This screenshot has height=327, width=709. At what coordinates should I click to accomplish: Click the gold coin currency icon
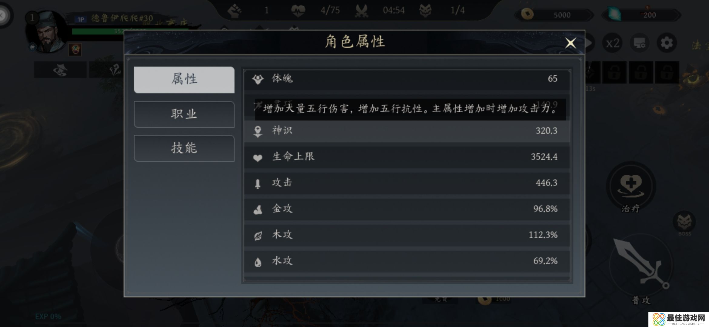[527, 14]
